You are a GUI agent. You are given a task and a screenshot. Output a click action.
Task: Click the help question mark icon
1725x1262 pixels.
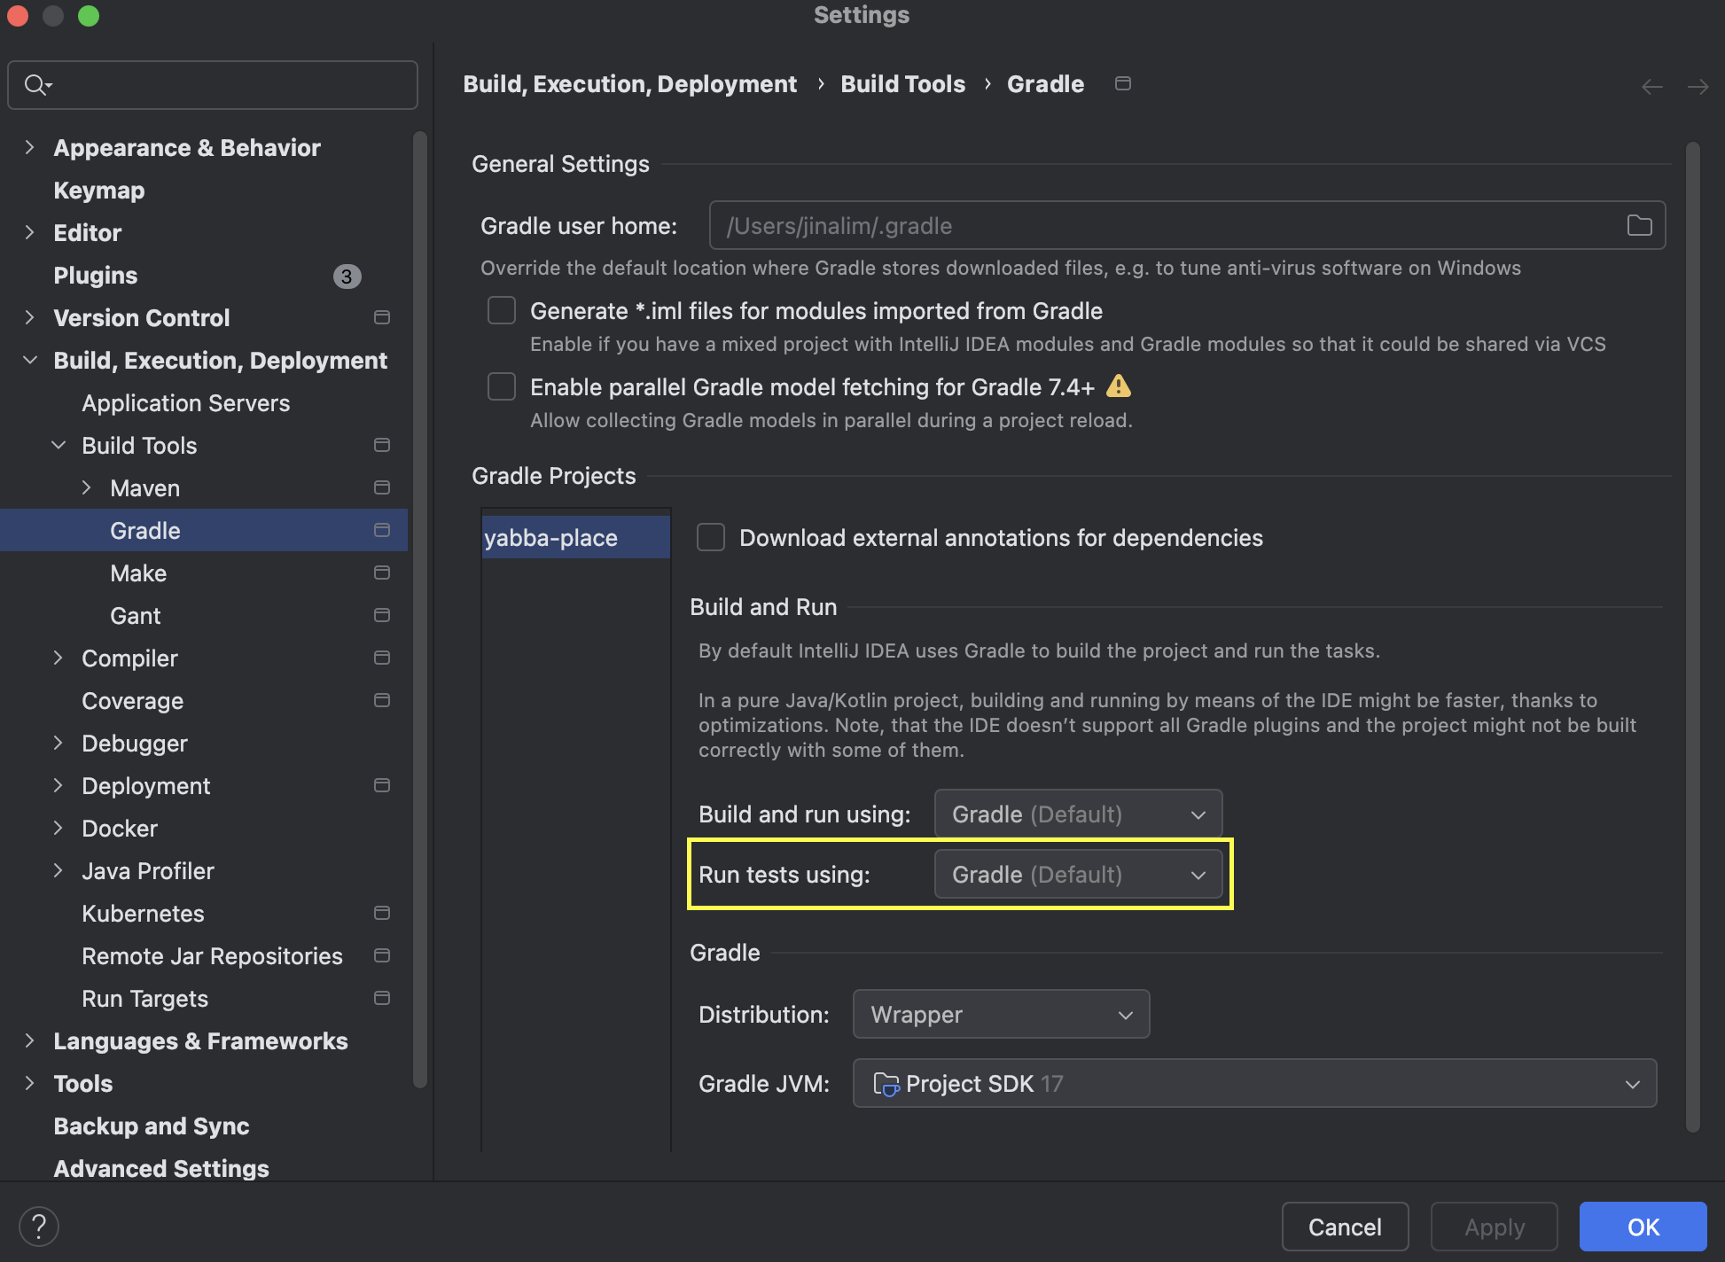point(39,1227)
